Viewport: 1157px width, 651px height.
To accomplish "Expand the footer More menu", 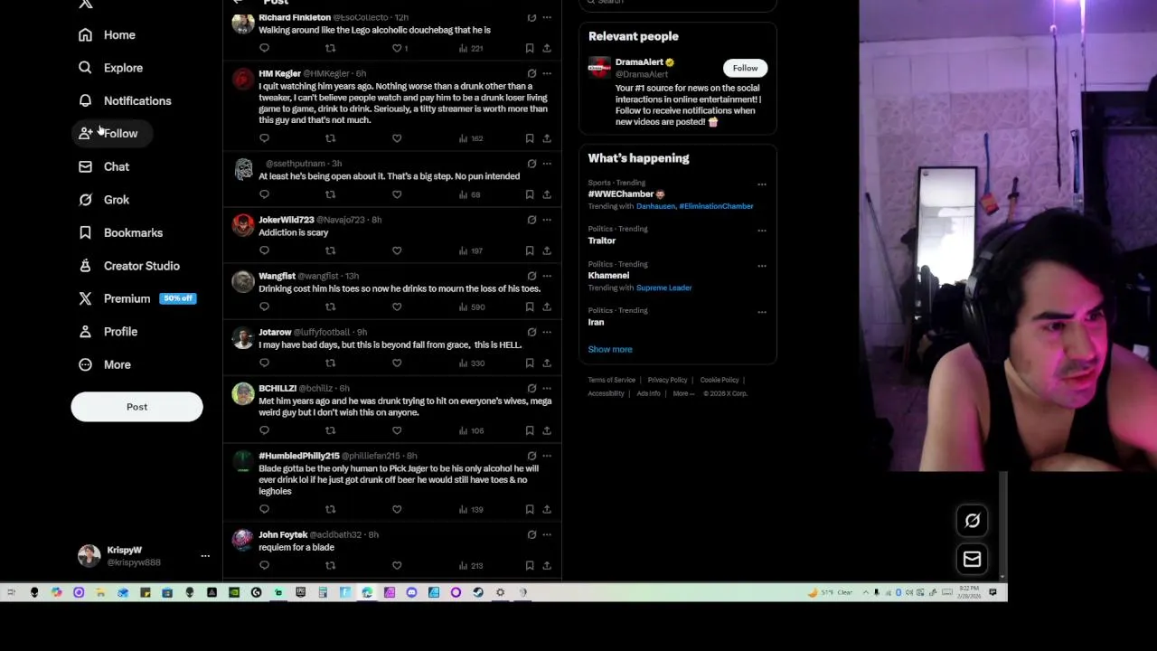I will pyautogui.click(x=683, y=393).
